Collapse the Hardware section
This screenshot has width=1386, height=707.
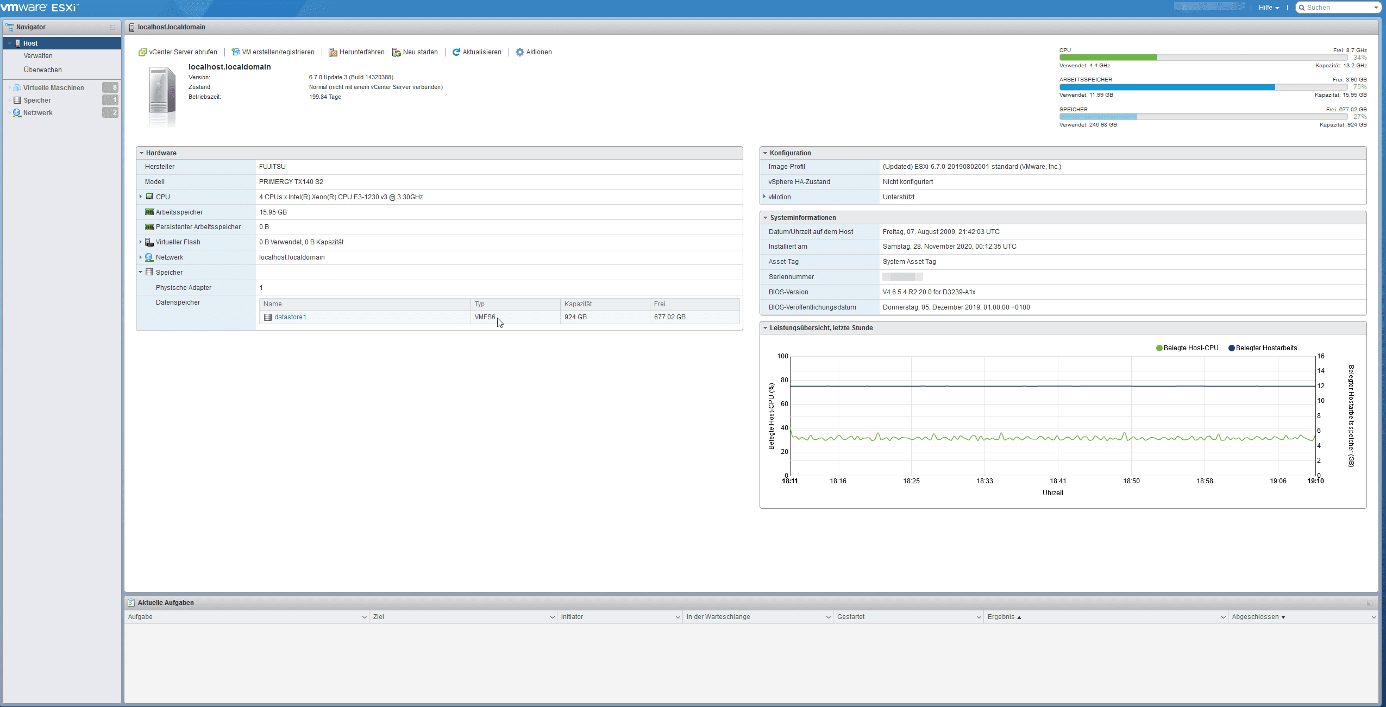141,153
